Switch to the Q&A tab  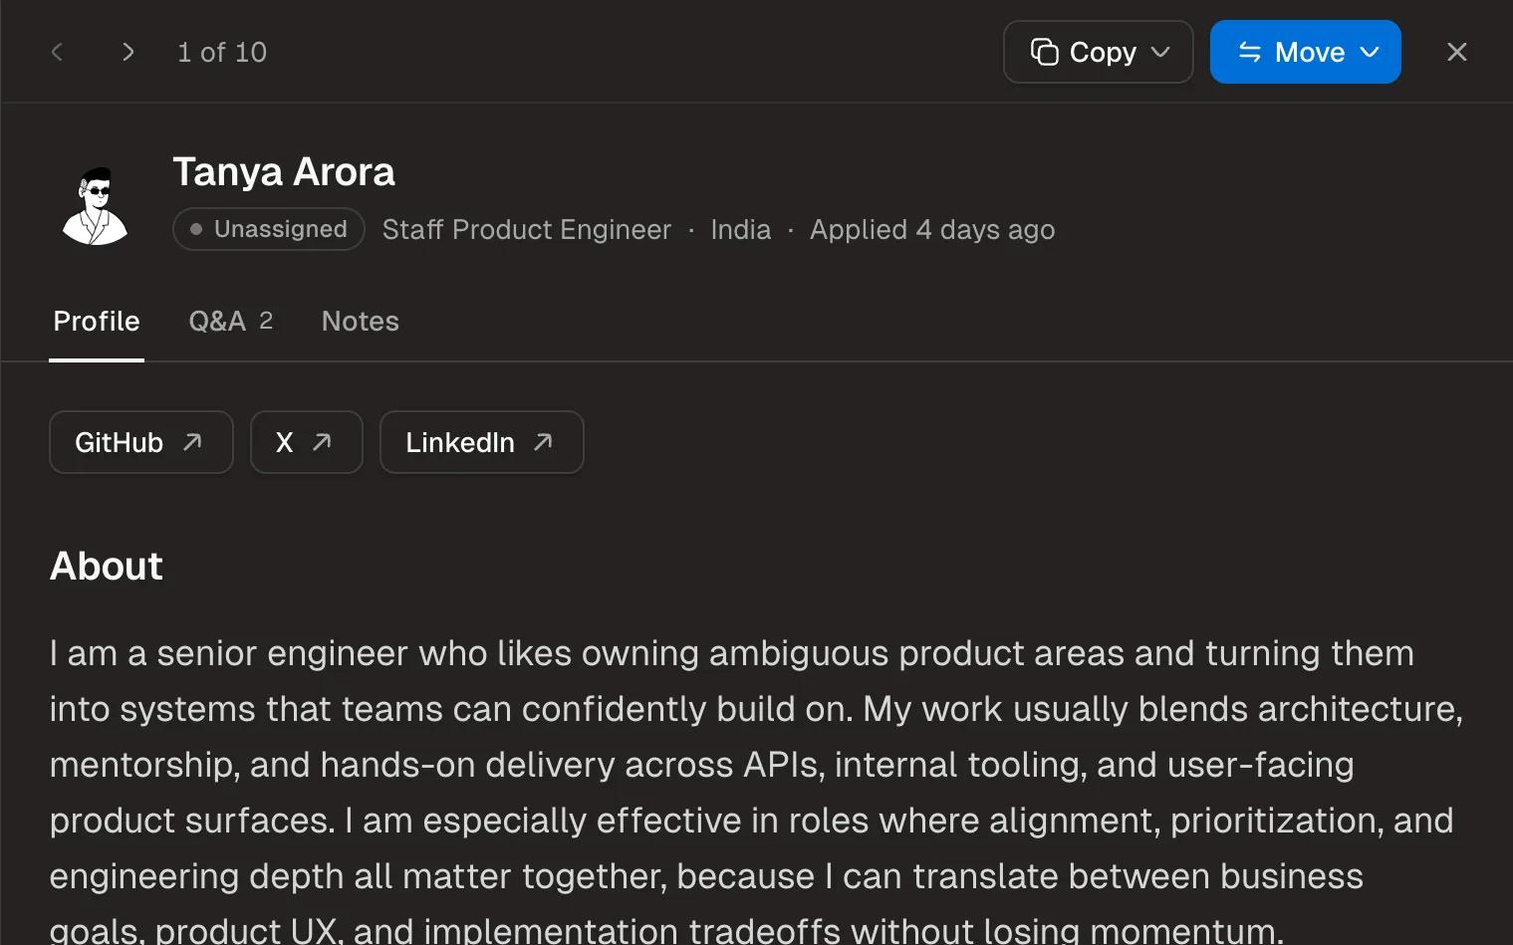click(231, 321)
